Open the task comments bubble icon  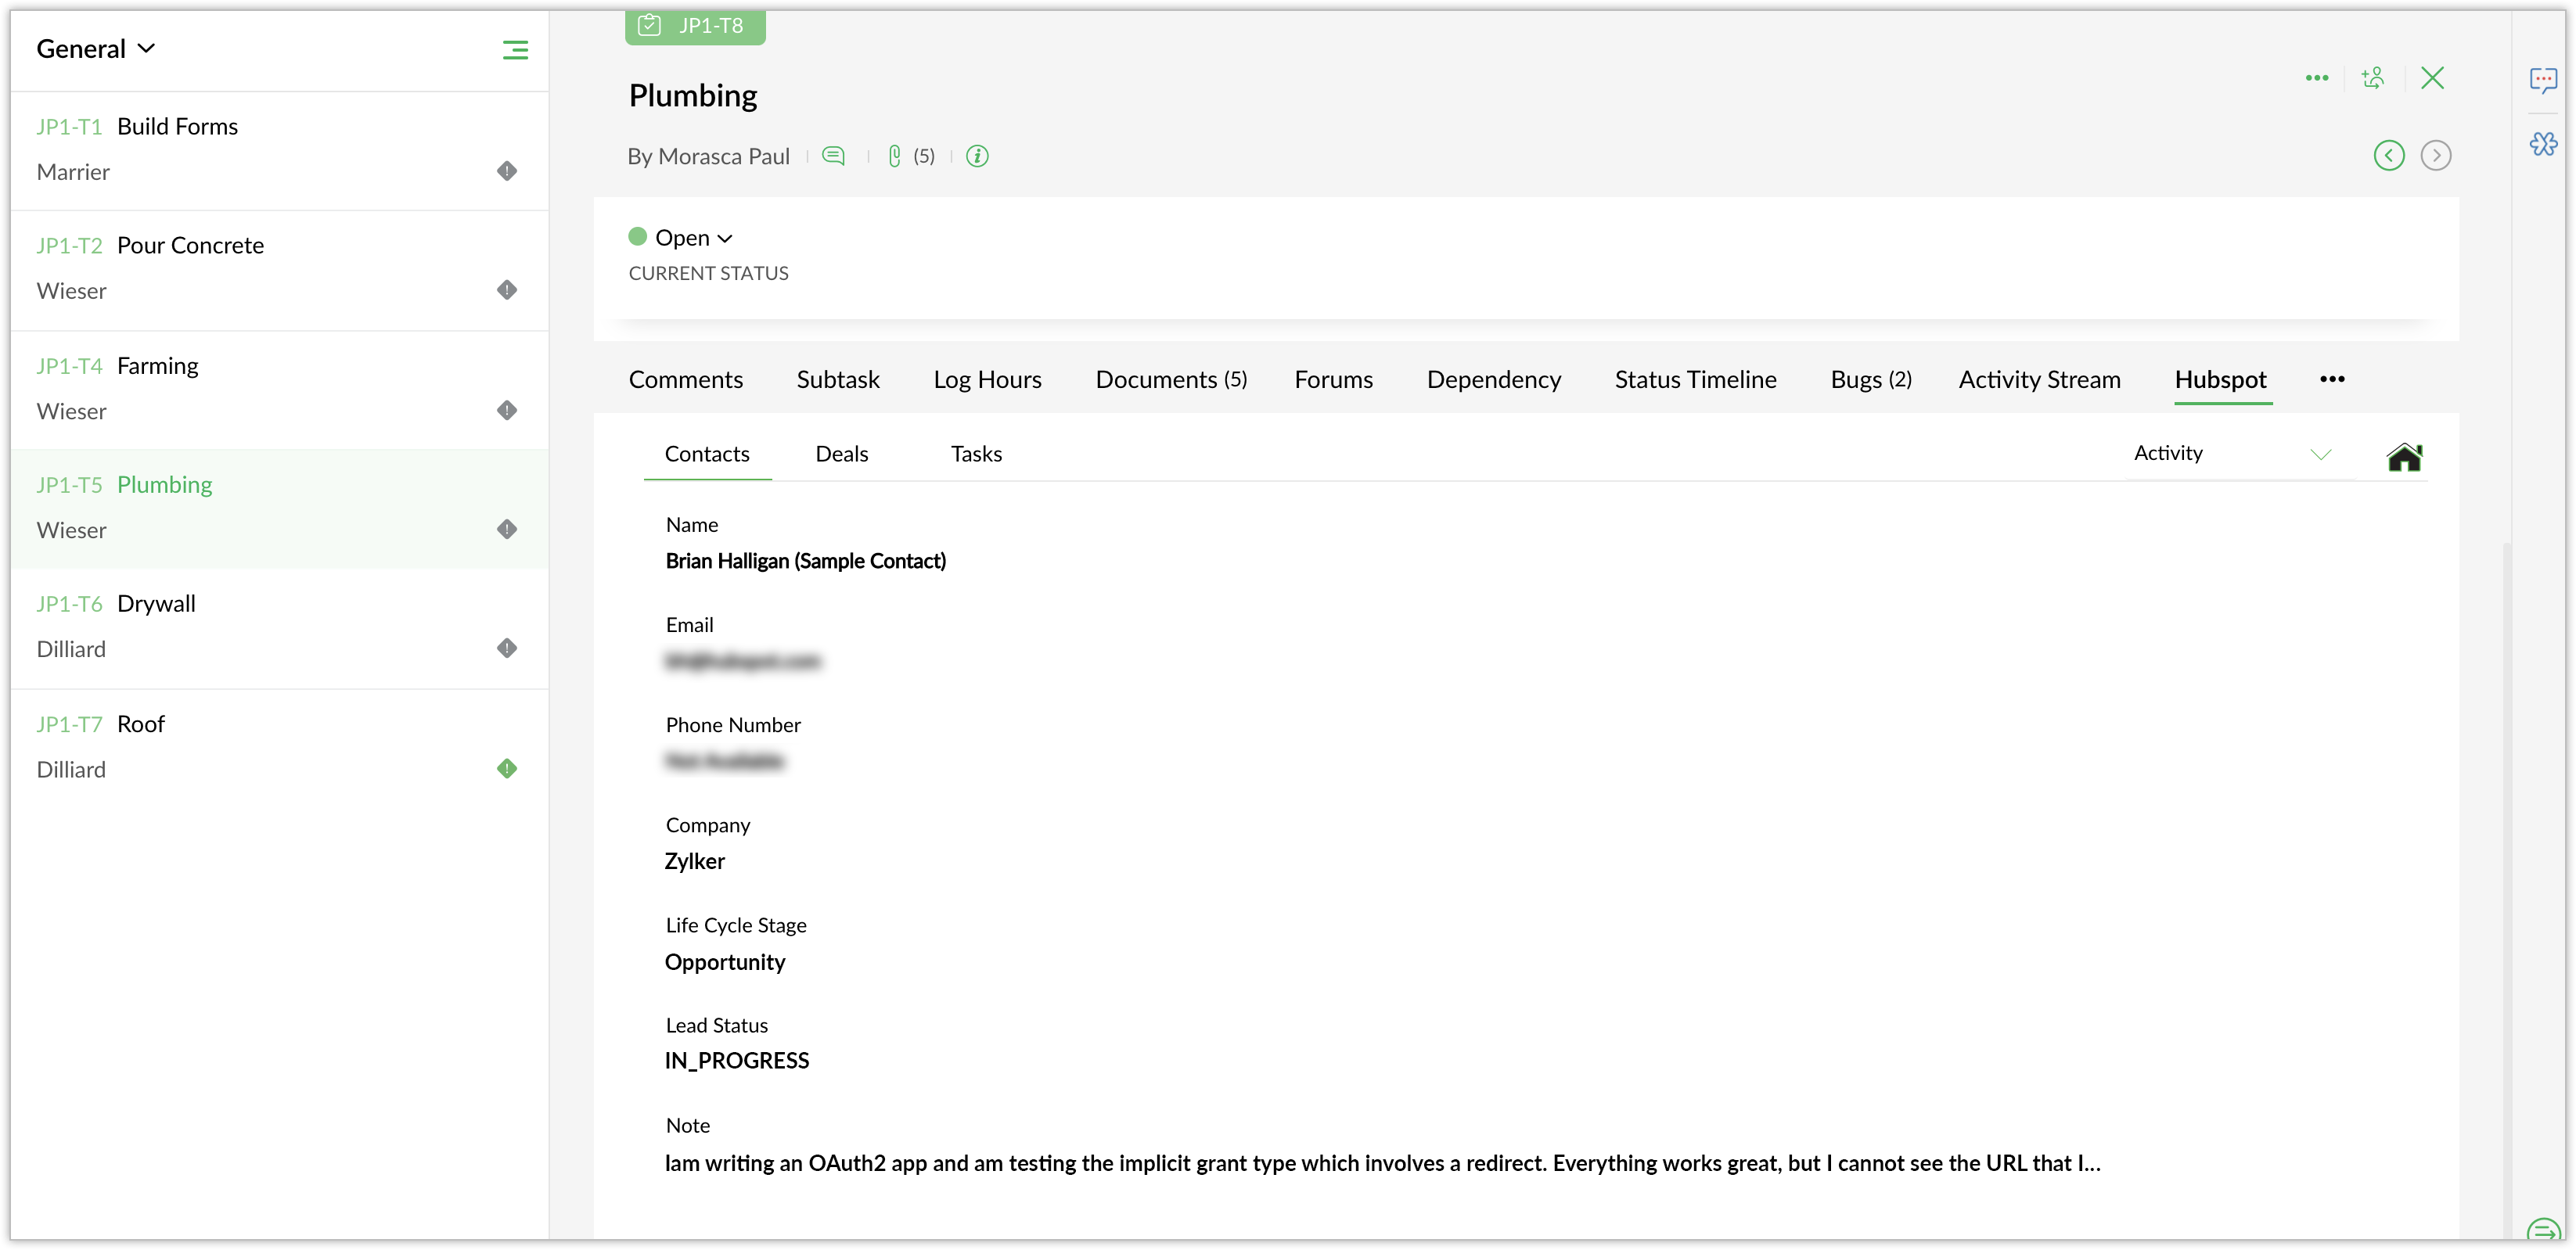(x=833, y=156)
